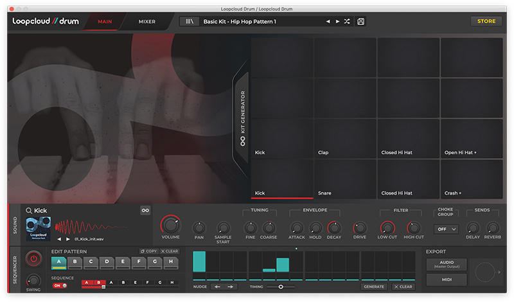The width and height of the screenshot is (514, 302).
Task: Select edit pattern H
Action: (171, 263)
